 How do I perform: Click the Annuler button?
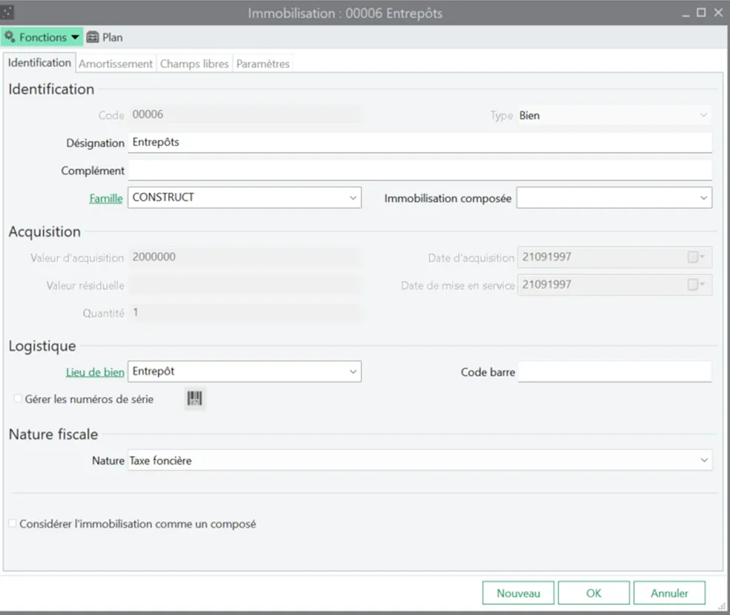669,593
